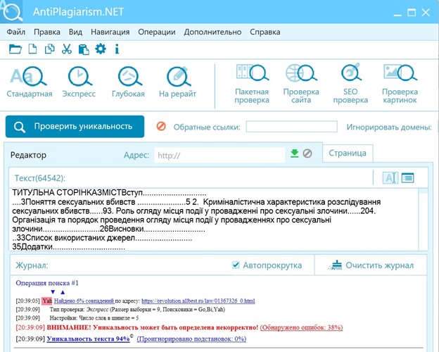439x352 pixels.
Task: Focus the Обратные ссылки input field
Action: coord(291,127)
